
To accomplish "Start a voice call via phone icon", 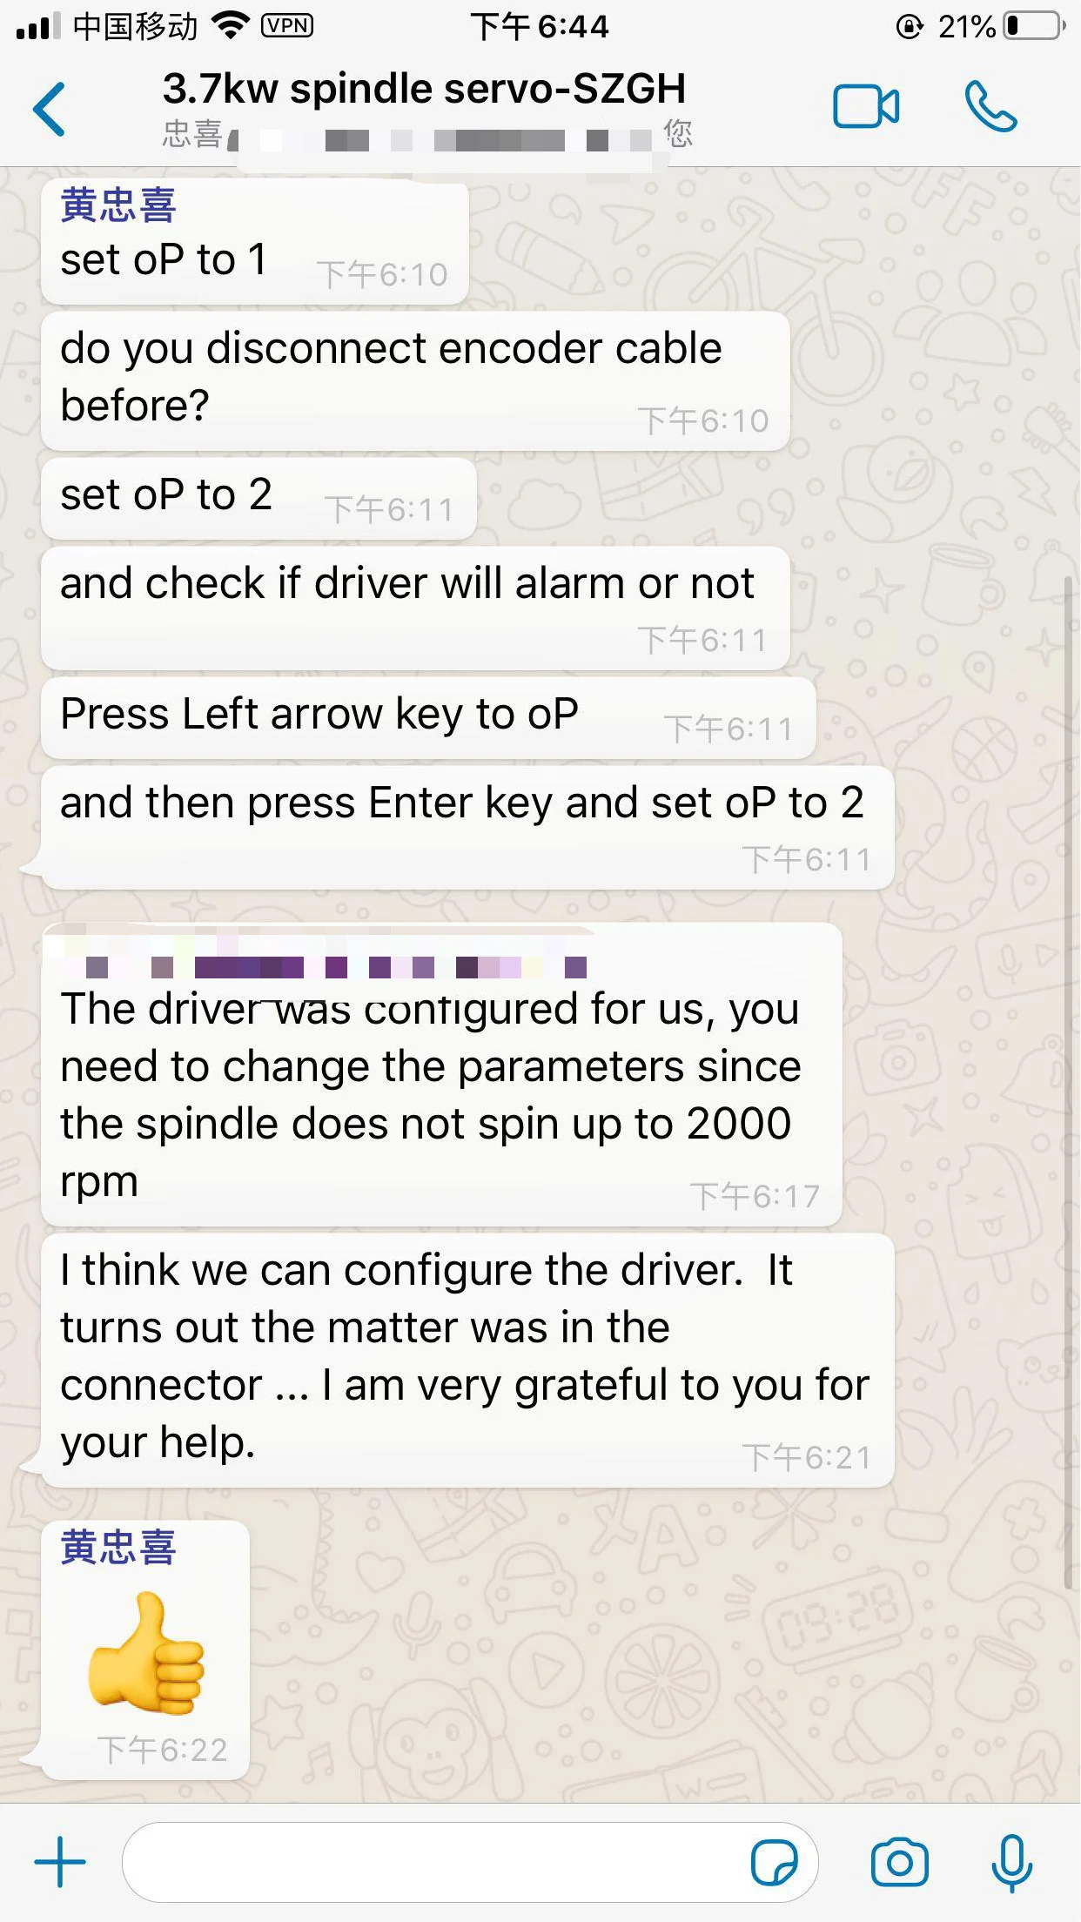I will click(x=990, y=107).
